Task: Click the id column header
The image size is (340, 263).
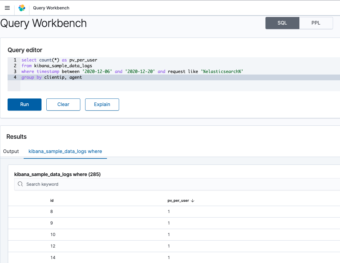Action: click(52, 201)
